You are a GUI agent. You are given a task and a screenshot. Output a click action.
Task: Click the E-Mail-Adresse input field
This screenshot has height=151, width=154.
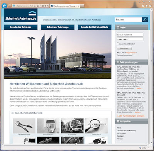pyautogui.click(x=130, y=35)
